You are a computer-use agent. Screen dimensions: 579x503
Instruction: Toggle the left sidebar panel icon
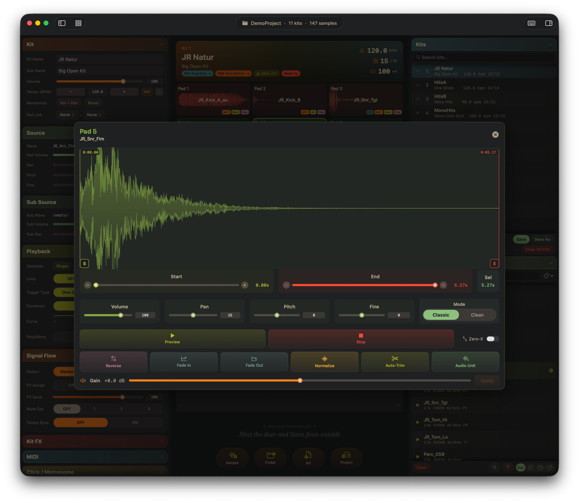62,23
